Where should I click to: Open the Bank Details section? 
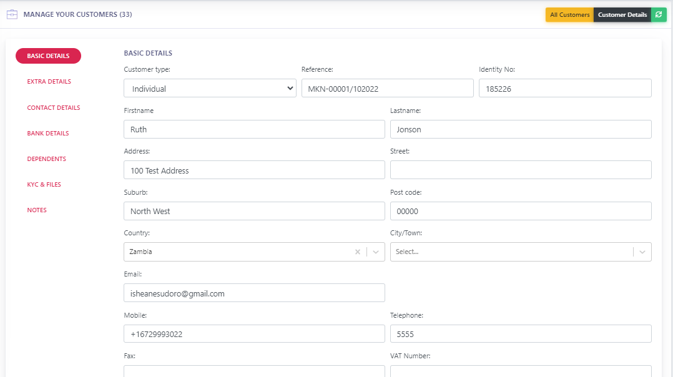(48, 134)
